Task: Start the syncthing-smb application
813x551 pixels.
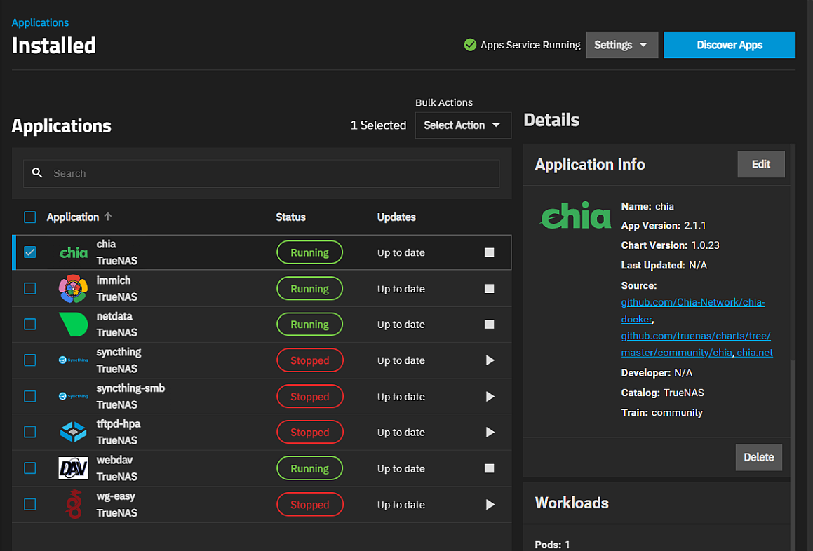Action: pyautogui.click(x=490, y=397)
